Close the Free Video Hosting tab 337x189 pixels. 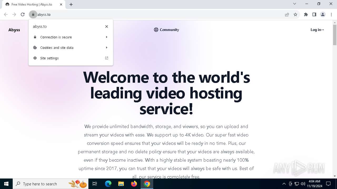(61, 4)
